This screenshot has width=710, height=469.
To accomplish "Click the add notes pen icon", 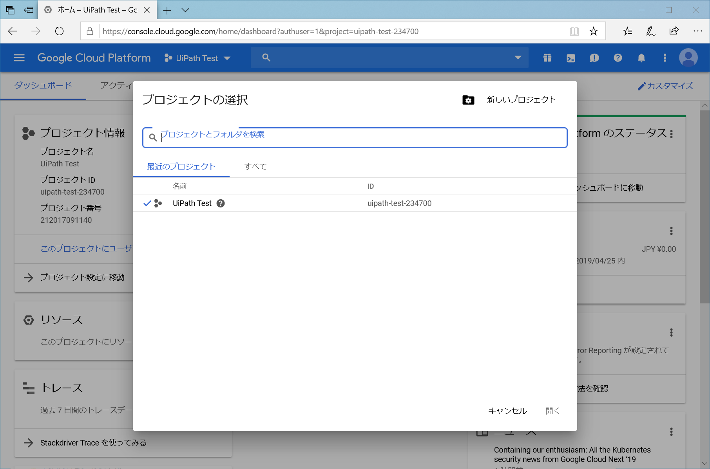I will click(x=651, y=31).
